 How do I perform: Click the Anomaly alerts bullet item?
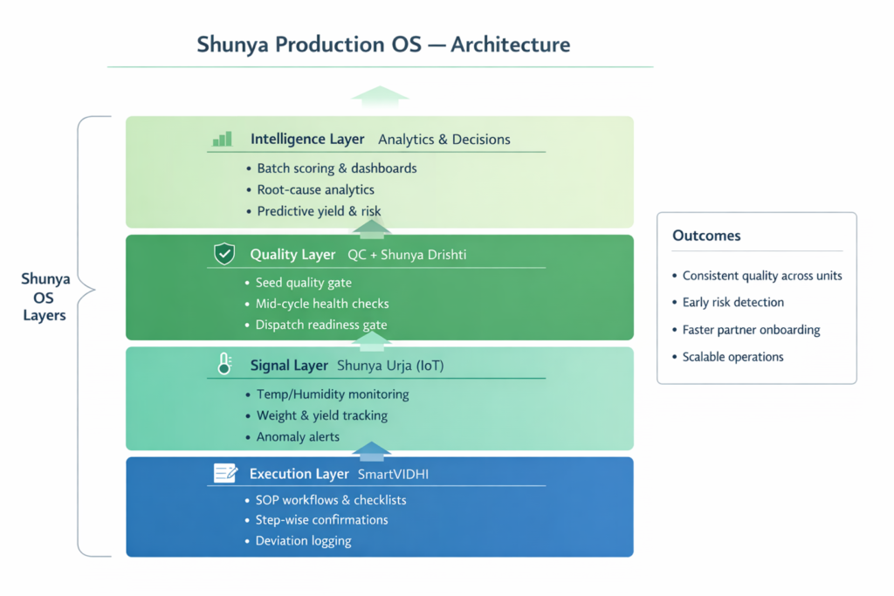pyautogui.click(x=297, y=436)
